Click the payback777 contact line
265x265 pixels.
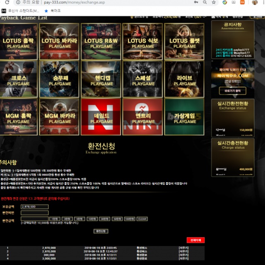click(x=232, y=50)
